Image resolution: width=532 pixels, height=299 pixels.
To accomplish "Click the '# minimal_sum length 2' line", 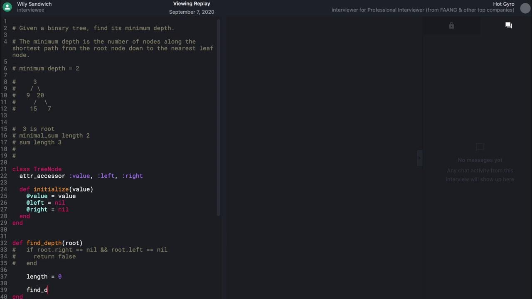I will coord(51,135).
